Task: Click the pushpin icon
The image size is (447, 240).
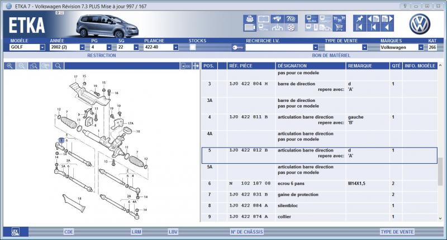Action: 359,19
